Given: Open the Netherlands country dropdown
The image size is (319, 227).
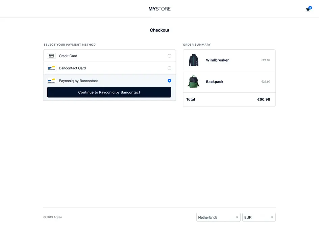Looking at the screenshot, I should tap(218, 217).
